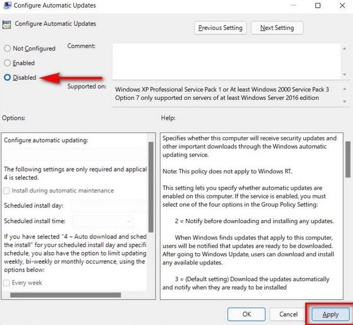Open the Scheduled install time dropdown
This screenshot has height=325, width=353.
point(103,221)
